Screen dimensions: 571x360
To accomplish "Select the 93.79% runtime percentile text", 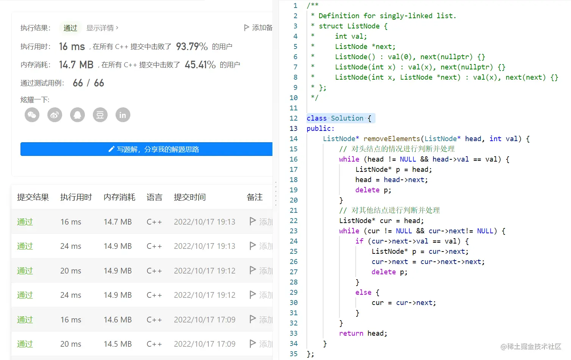I will 192,47.
